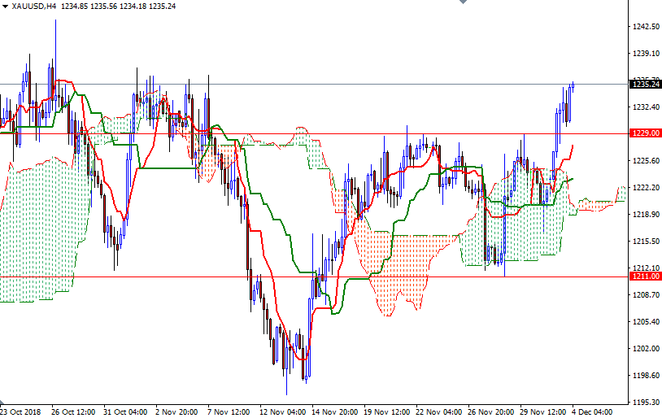662x418 pixels.
Task: Click the 7 Nov 12:00 time label
Action: [x=228, y=412]
